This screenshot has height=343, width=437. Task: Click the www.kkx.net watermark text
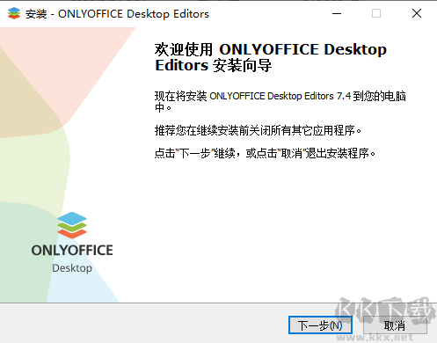(375, 338)
